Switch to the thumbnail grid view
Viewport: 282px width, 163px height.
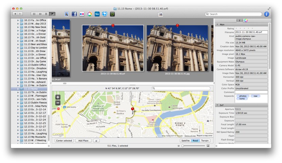tap(34, 14)
